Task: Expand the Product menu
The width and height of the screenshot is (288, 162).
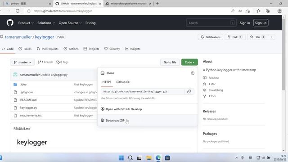Action: point(26,23)
